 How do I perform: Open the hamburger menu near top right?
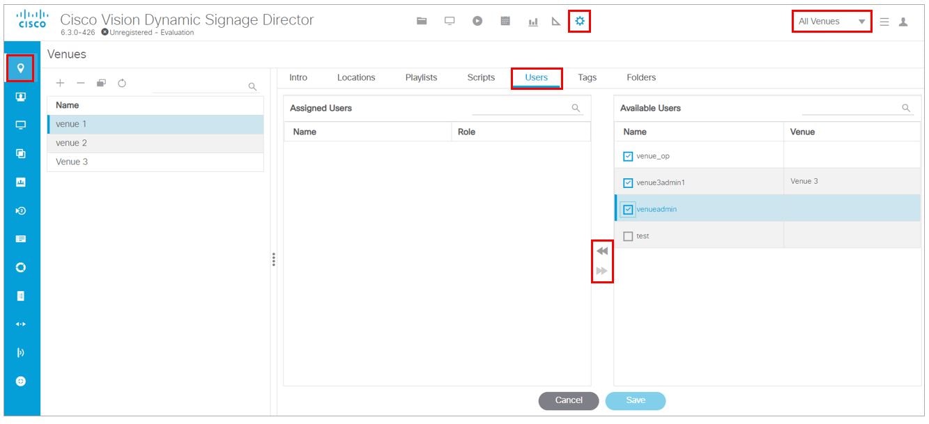point(883,21)
